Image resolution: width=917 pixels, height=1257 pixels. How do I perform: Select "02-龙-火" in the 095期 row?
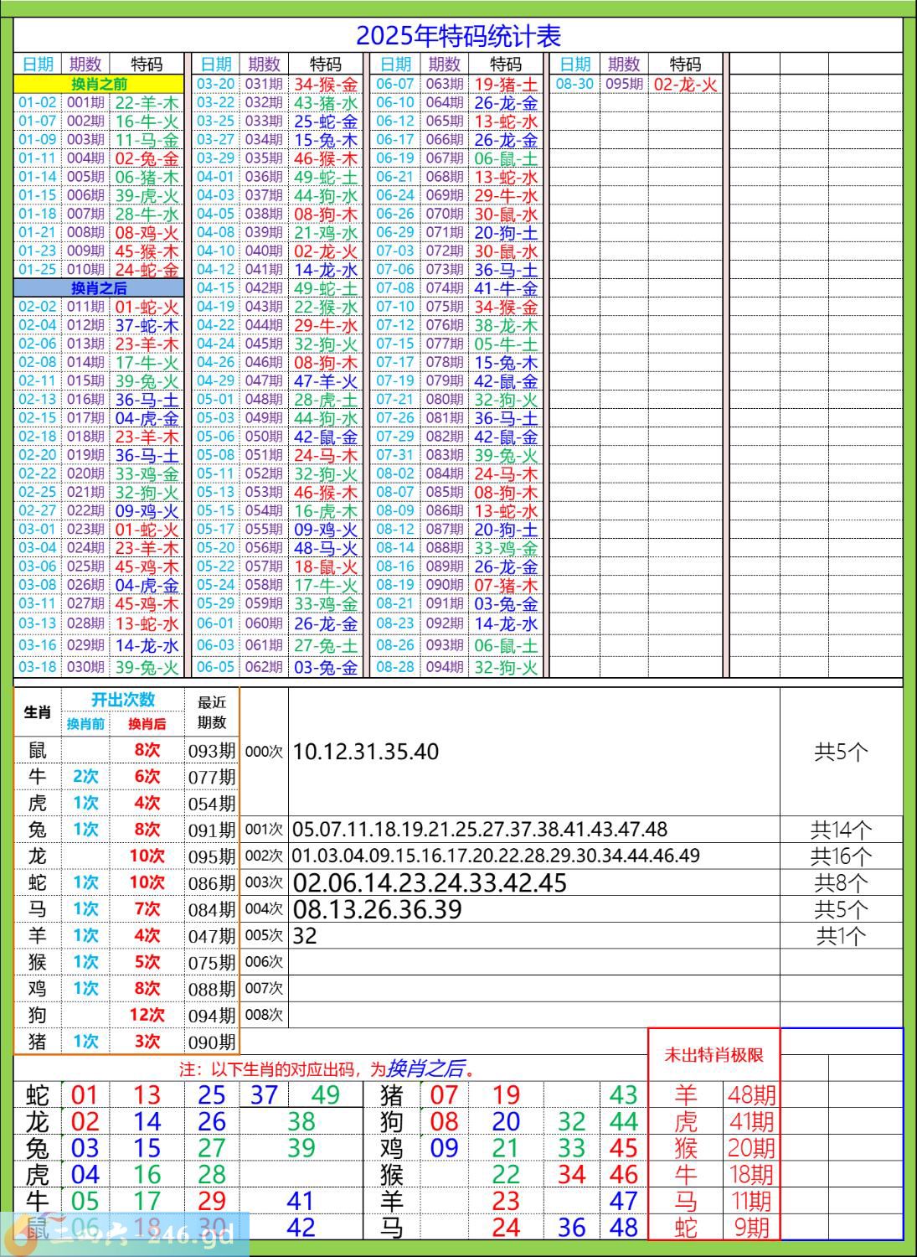[x=685, y=85]
